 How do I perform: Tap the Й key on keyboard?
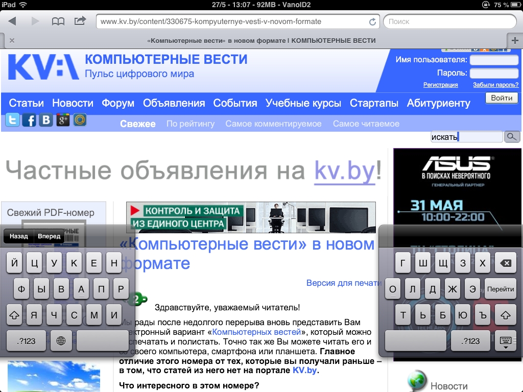click(14, 263)
